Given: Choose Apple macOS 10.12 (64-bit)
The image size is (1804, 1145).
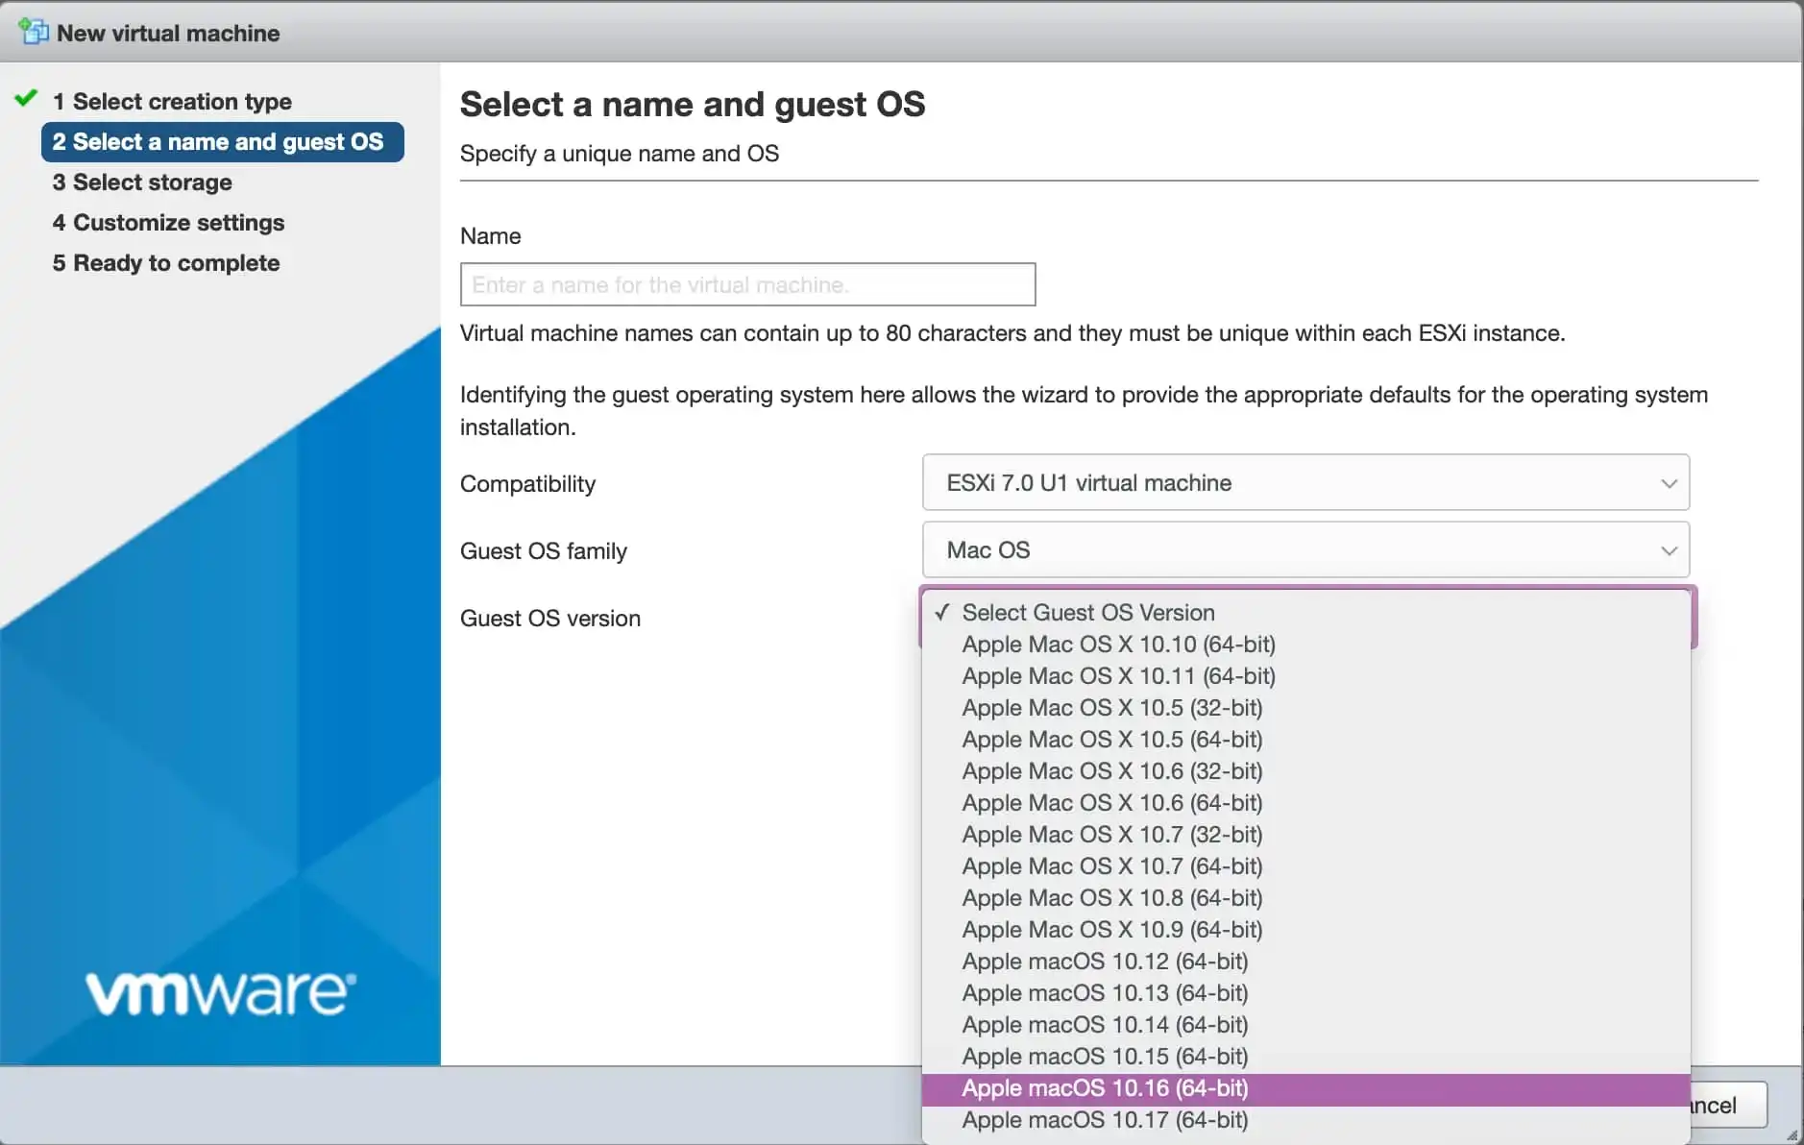Looking at the screenshot, I should 1105,962.
